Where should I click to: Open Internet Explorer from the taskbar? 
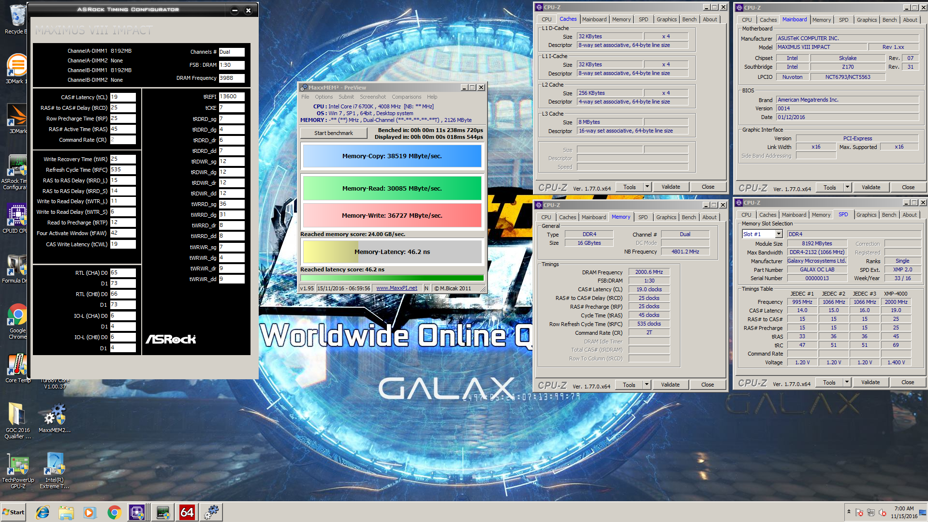pos(43,512)
